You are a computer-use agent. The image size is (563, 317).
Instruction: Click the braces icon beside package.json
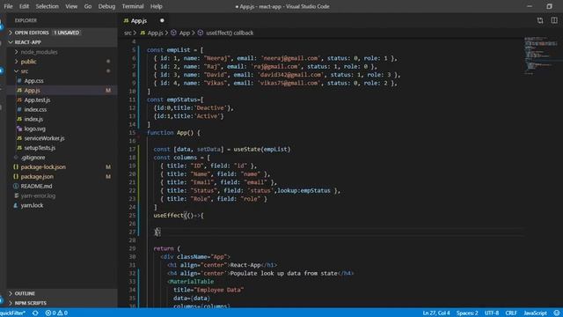pos(16,176)
